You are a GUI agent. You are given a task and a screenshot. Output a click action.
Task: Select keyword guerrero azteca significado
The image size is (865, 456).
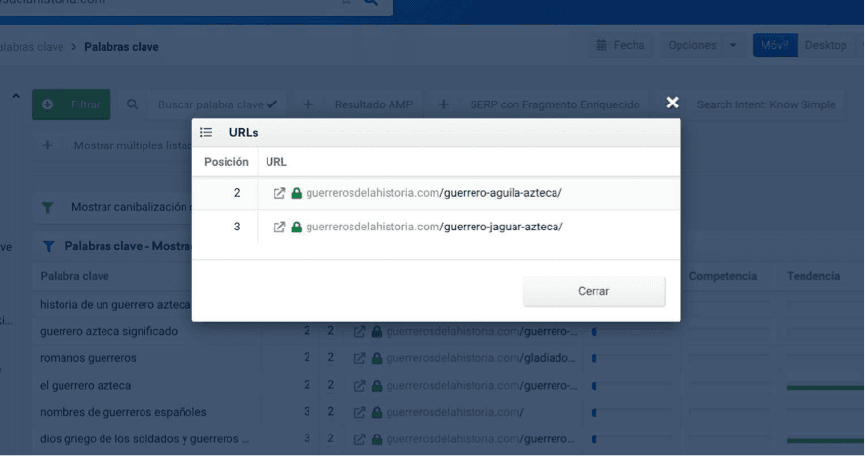pyautogui.click(x=108, y=331)
